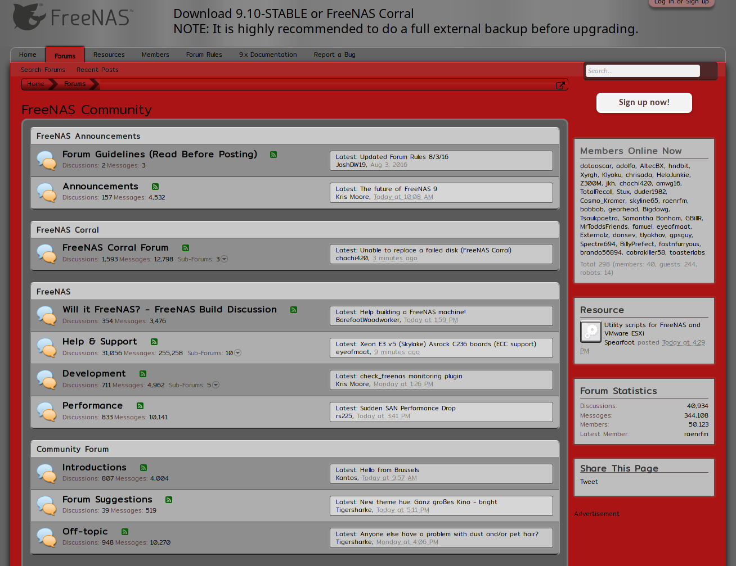This screenshot has height=566, width=736.
Task: Open the Will it FreeNAS? build discussion forum
Action: (x=169, y=309)
